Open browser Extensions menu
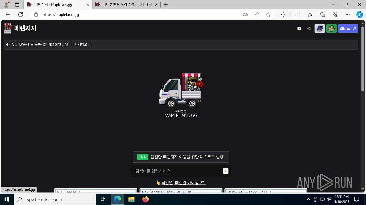 (283, 15)
